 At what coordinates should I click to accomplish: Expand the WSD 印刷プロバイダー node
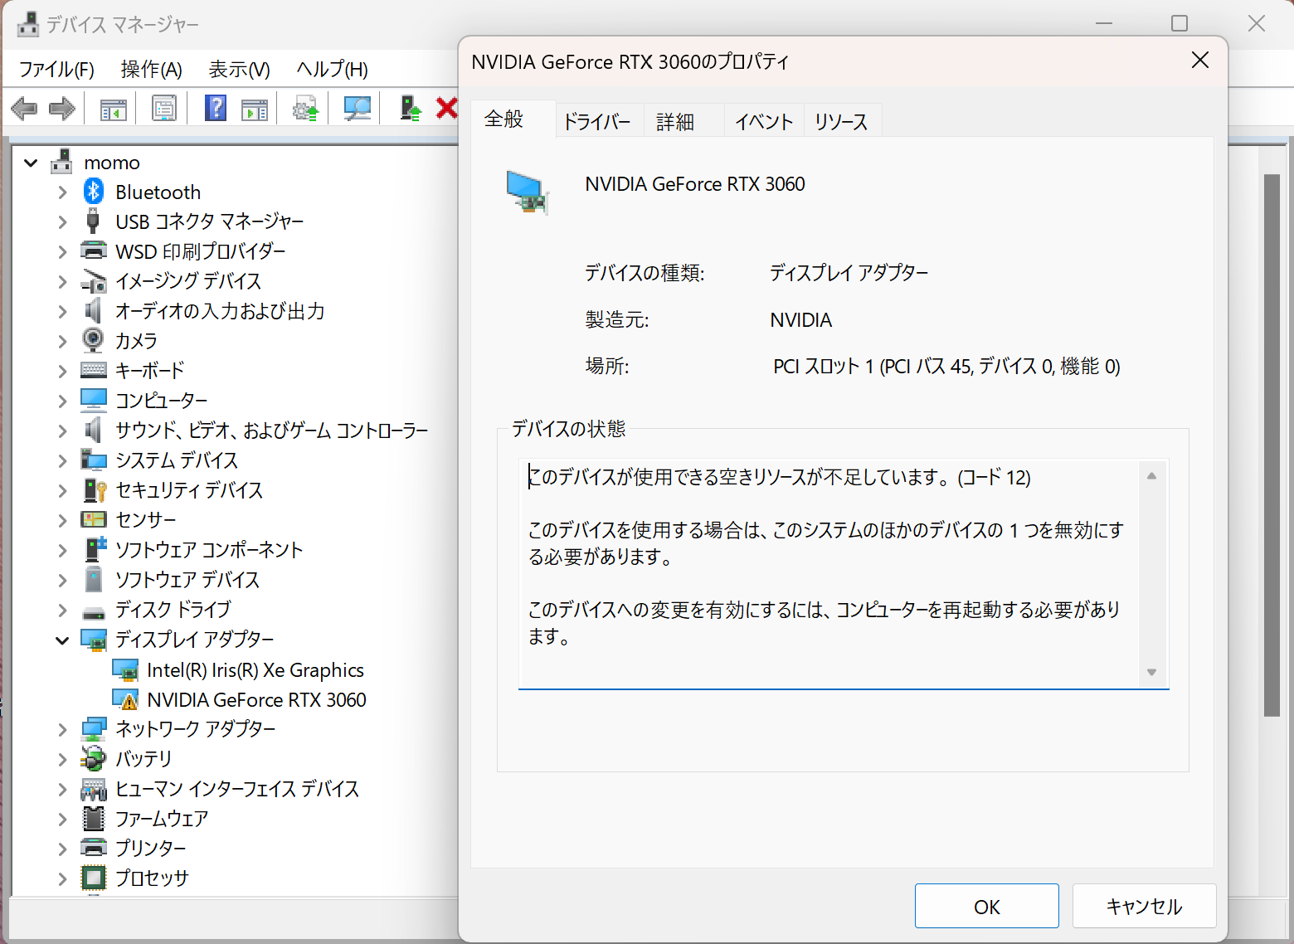pyautogui.click(x=62, y=251)
